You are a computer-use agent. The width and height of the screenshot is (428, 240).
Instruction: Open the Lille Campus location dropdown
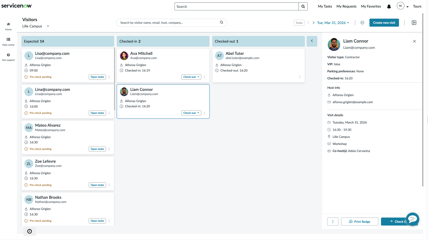[36, 26]
